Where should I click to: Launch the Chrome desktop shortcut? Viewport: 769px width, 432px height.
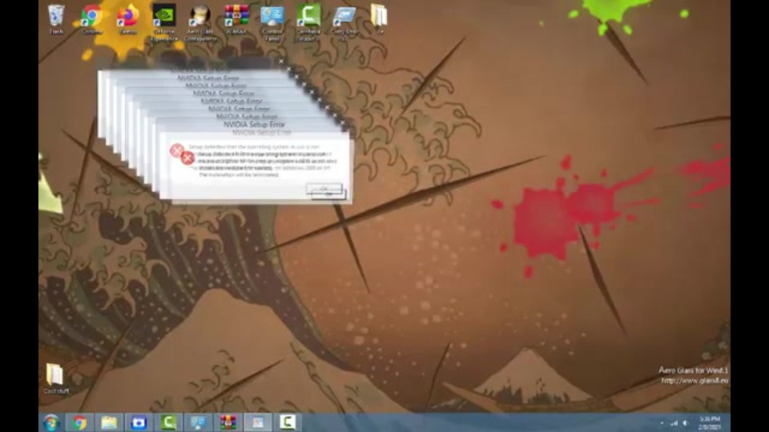coord(91,18)
